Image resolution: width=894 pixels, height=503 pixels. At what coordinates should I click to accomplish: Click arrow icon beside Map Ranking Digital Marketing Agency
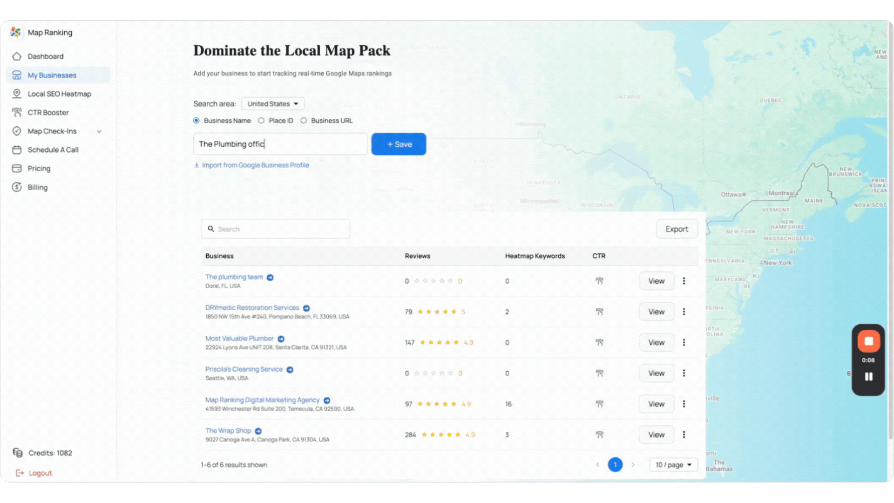click(x=327, y=400)
